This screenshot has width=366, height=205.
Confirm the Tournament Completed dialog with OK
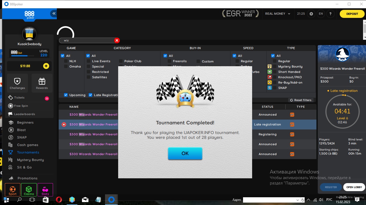click(185, 153)
